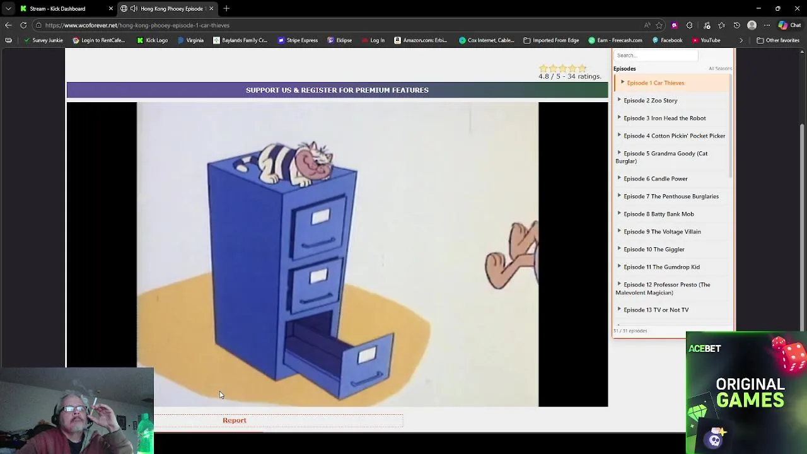Open the browser History clock icon
The height and width of the screenshot is (454, 807).
[x=736, y=25]
